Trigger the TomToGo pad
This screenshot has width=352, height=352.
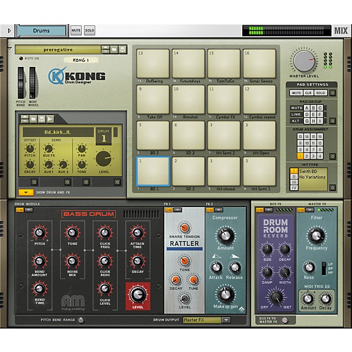coord(224,63)
